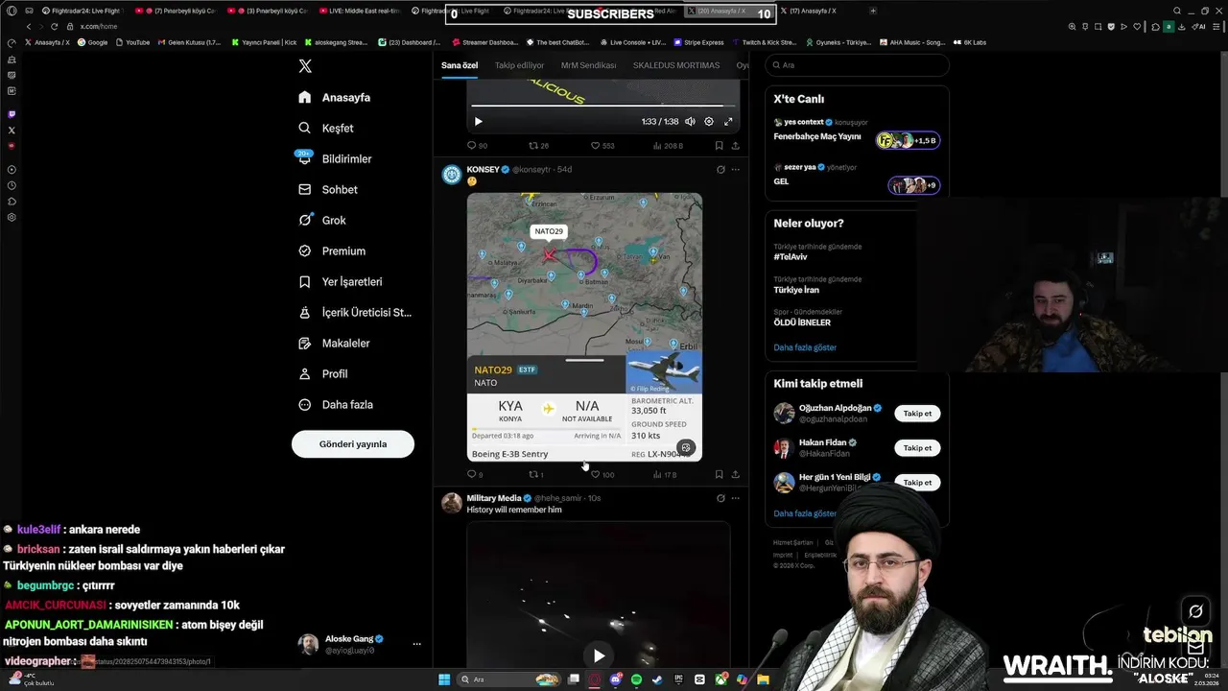
Task: Open Steam from the taskbar
Action: click(x=657, y=679)
